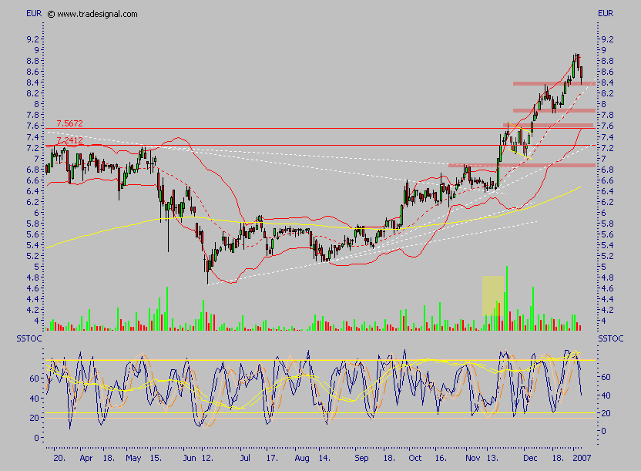Click the 20 value on the left SSTOC axis
The width and height of the screenshot is (641, 471).
pos(35,418)
